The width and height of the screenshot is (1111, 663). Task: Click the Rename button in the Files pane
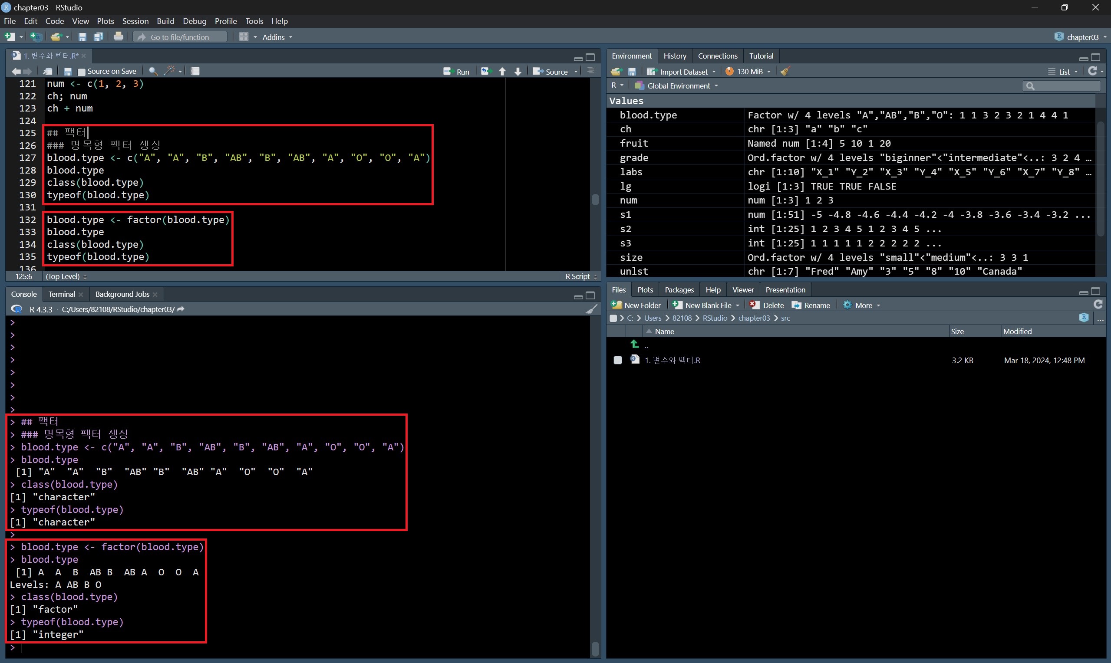point(811,305)
